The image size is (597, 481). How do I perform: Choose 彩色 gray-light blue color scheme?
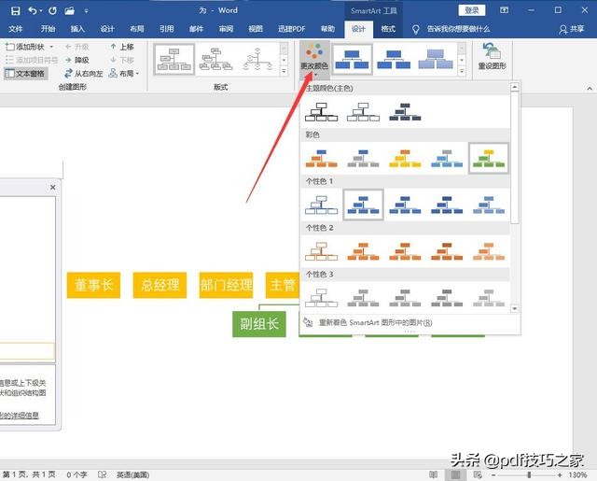447,158
